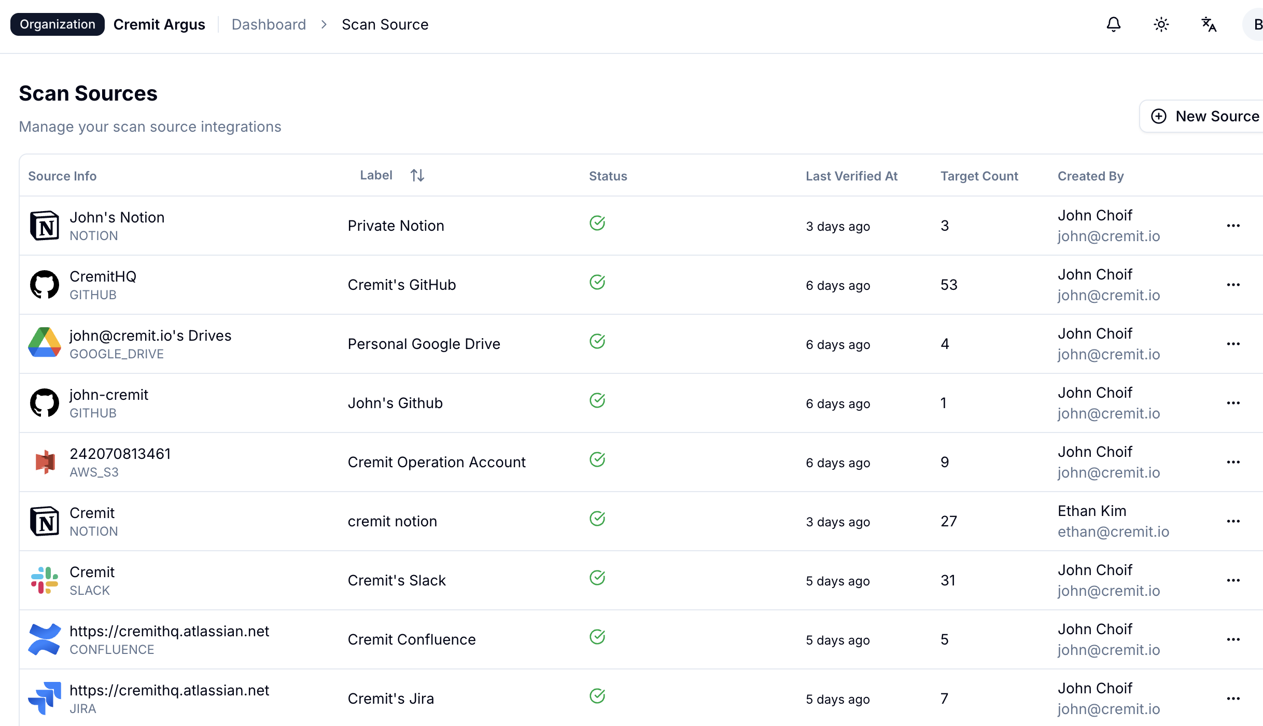
Task: Click ethan@cremit.io creator email
Action: click(x=1113, y=532)
